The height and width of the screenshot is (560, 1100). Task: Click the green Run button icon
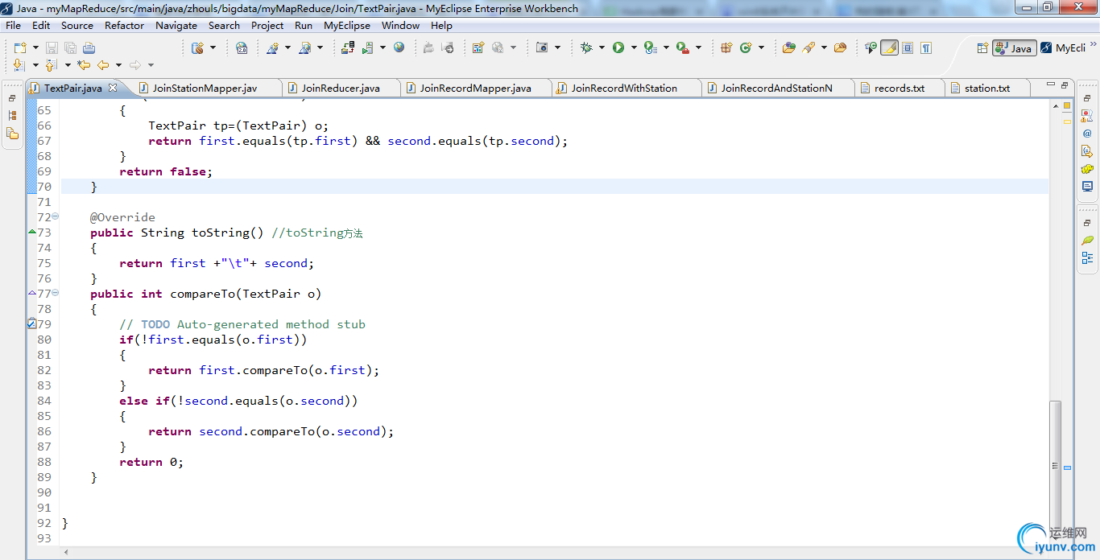(618, 48)
